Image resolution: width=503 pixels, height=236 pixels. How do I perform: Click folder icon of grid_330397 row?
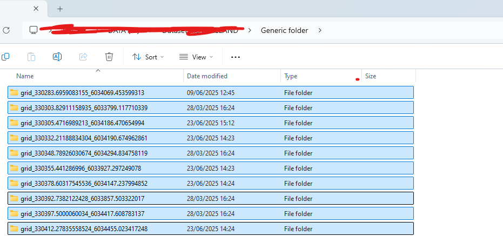[14, 213]
